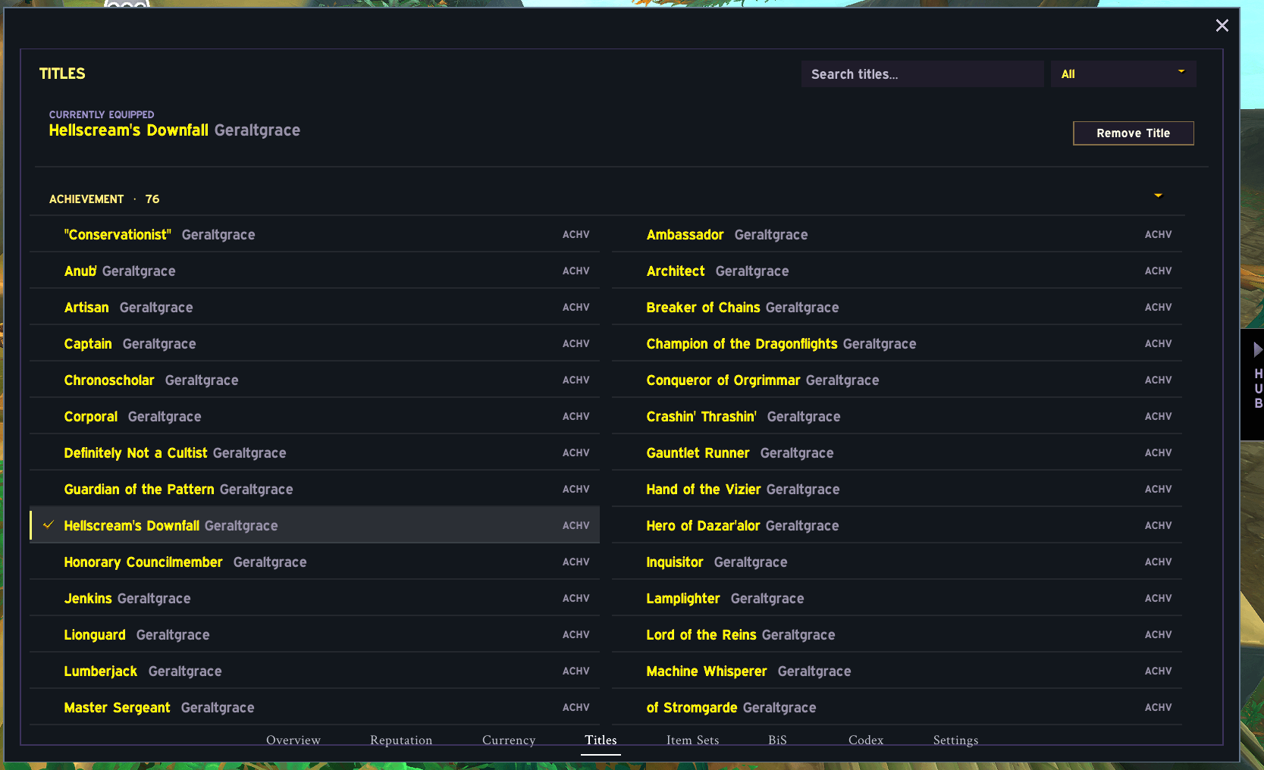Open the Currency tab
This screenshot has height=770, width=1264.
(509, 740)
